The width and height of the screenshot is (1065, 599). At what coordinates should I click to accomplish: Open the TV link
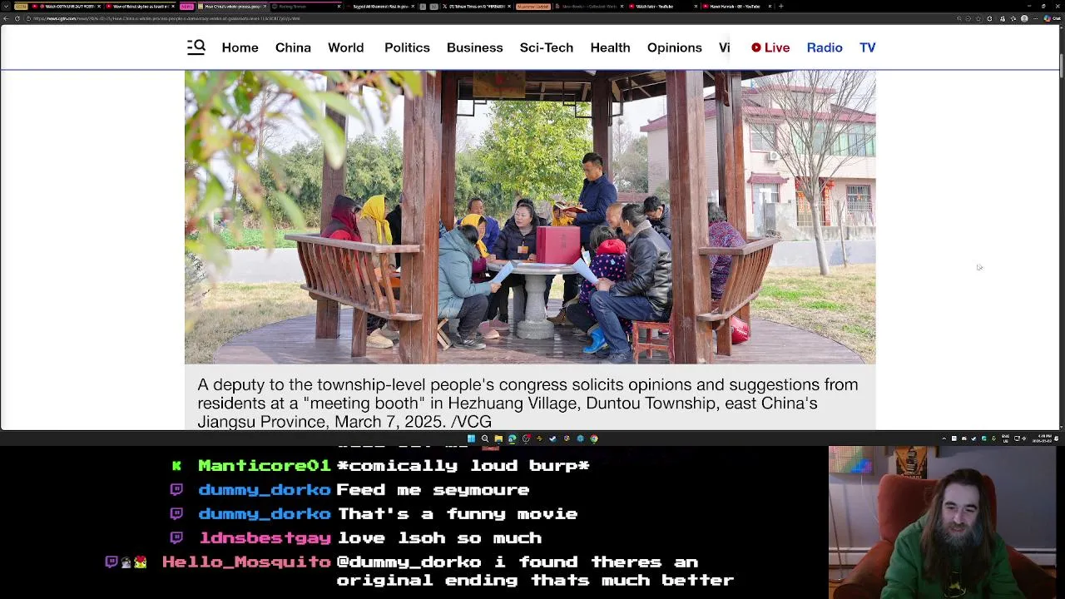click(867, 47)
